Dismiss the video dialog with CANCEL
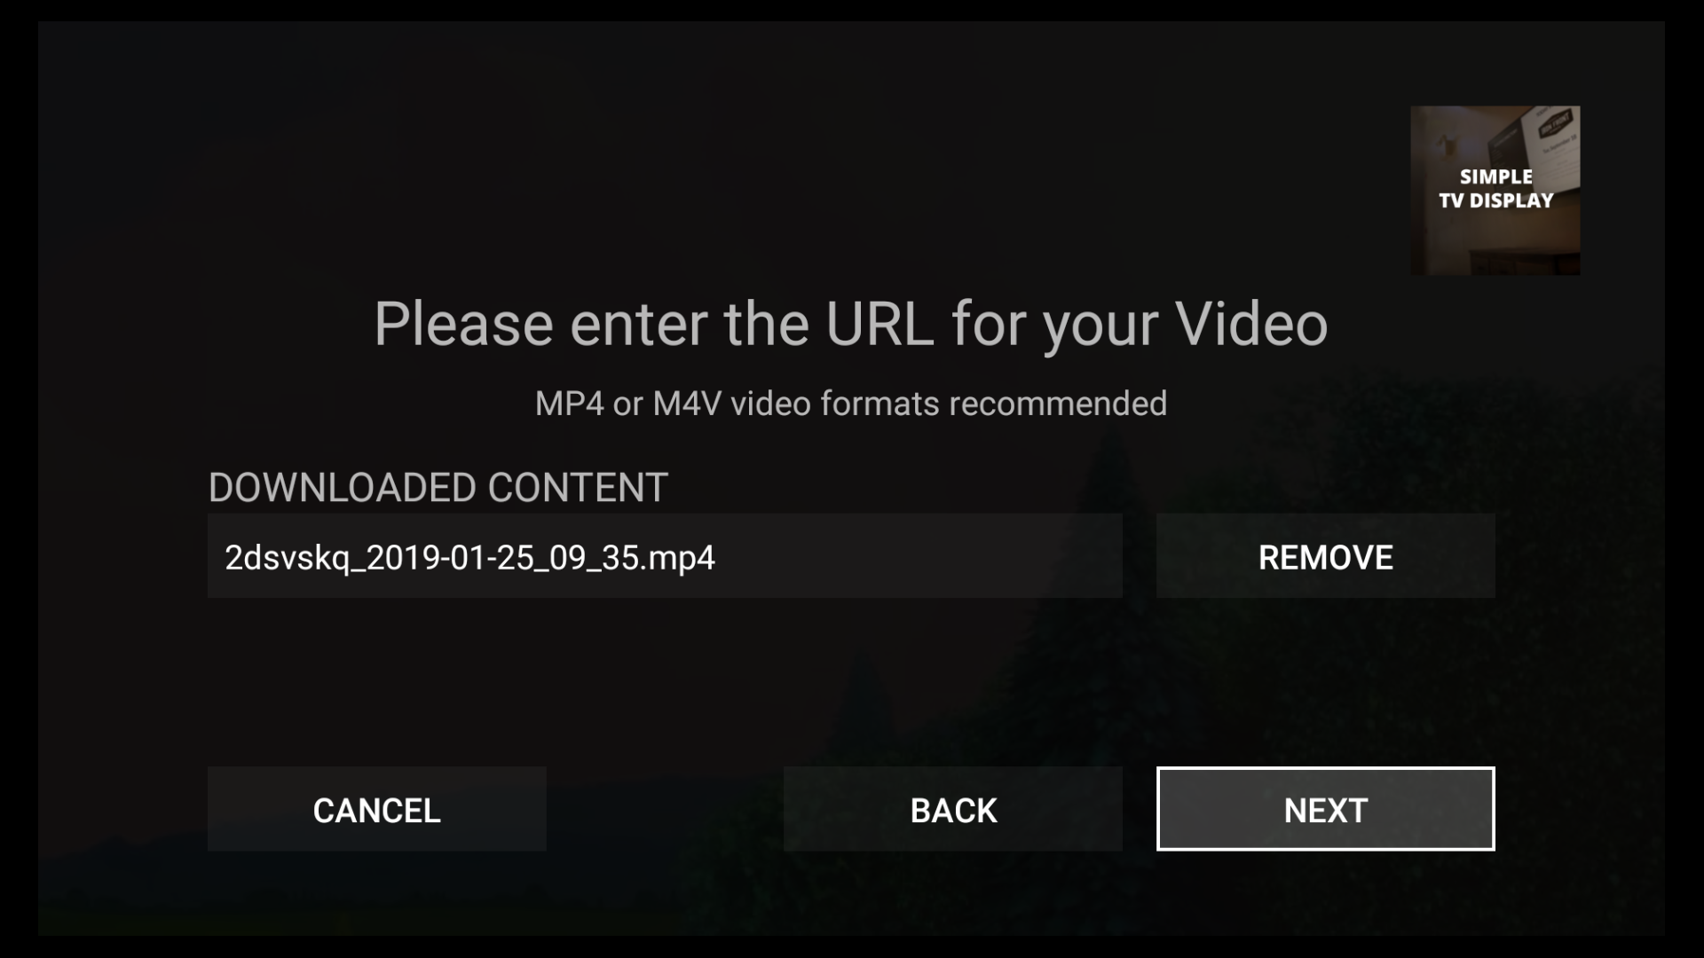The height and width of the screenshot is (958, 1704). click(376, 809)
